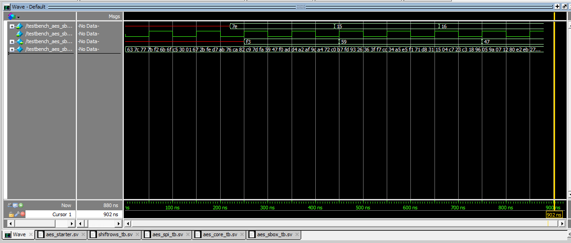The width and height of the screenshot is (571, 243).
Task: Click right arrow of the values pane scrollbar
Action: click(x=118, y=223)
